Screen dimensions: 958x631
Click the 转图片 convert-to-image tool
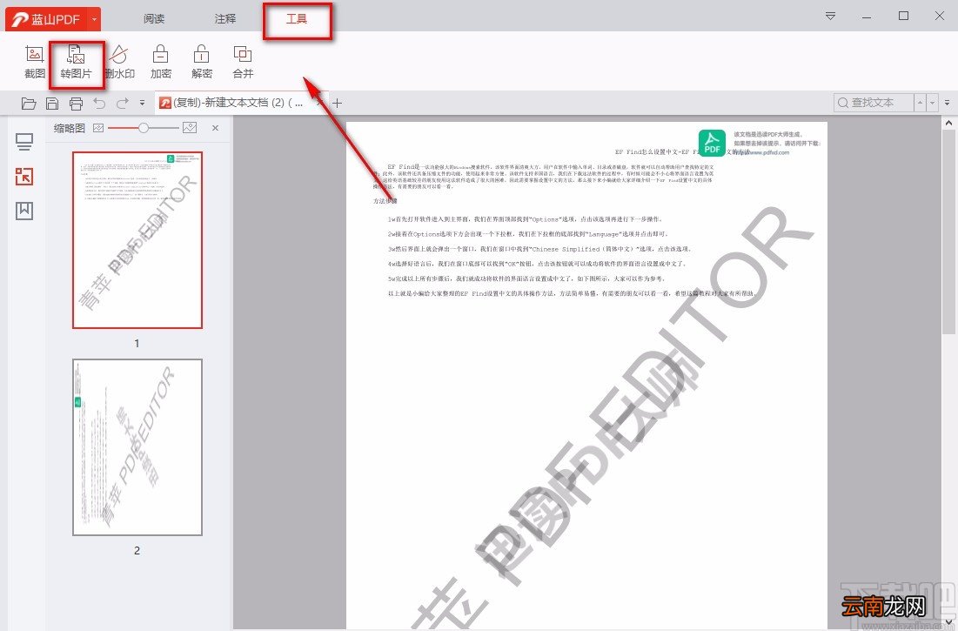coord(76,63)
